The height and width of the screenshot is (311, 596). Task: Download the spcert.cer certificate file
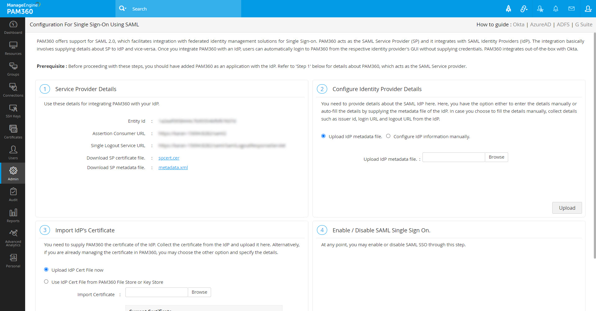[169, 158]
